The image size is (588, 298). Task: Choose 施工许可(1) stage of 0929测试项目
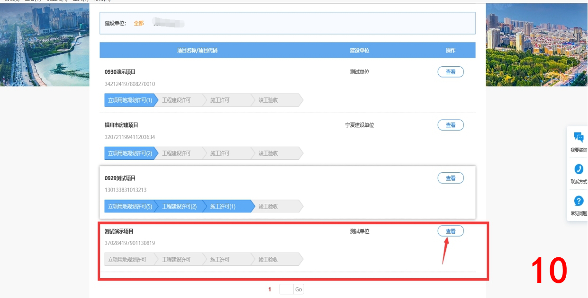click(x=223, y=206)
